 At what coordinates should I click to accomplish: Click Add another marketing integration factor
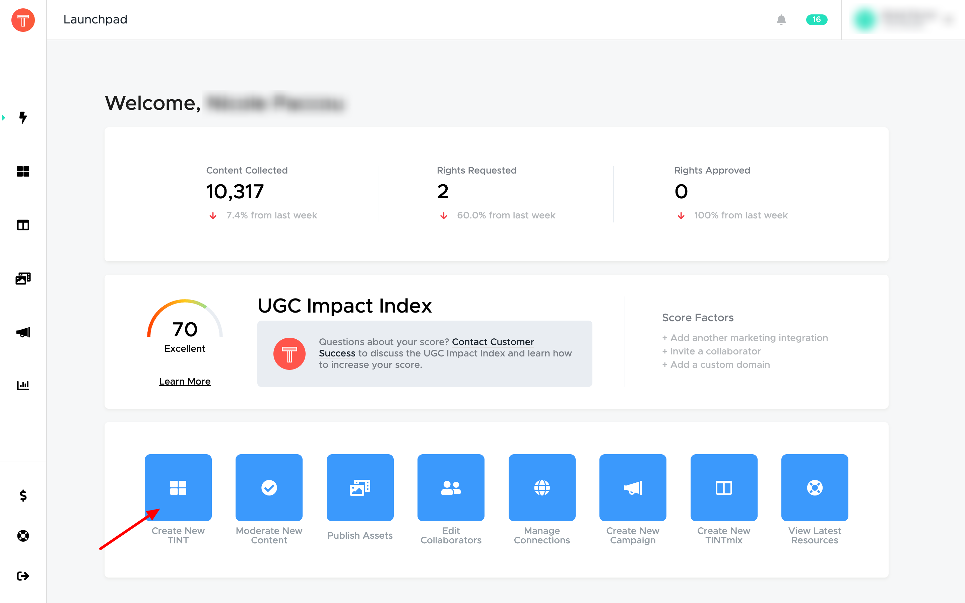point(745,338)
